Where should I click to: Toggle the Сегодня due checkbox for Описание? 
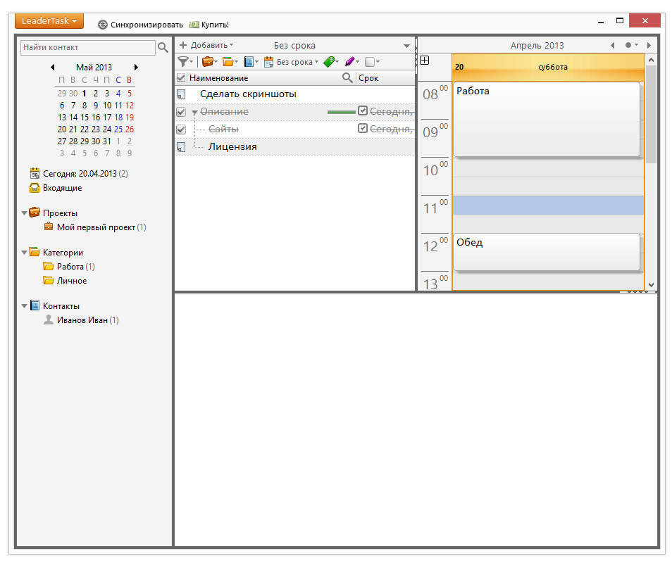(363, 111)
